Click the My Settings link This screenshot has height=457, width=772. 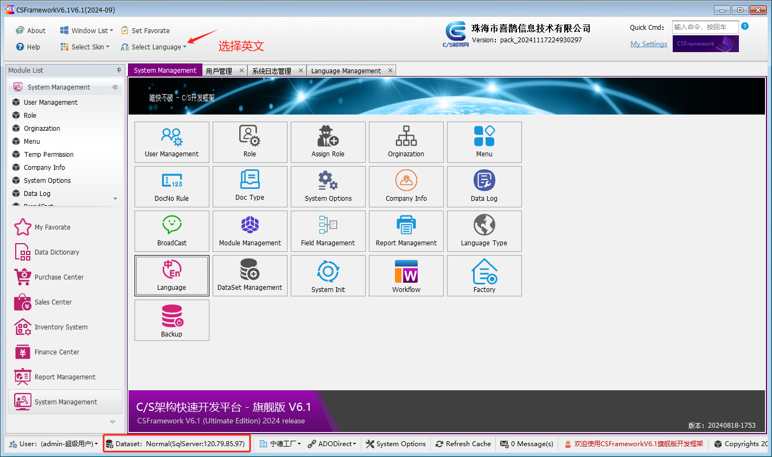coord(648,44)
